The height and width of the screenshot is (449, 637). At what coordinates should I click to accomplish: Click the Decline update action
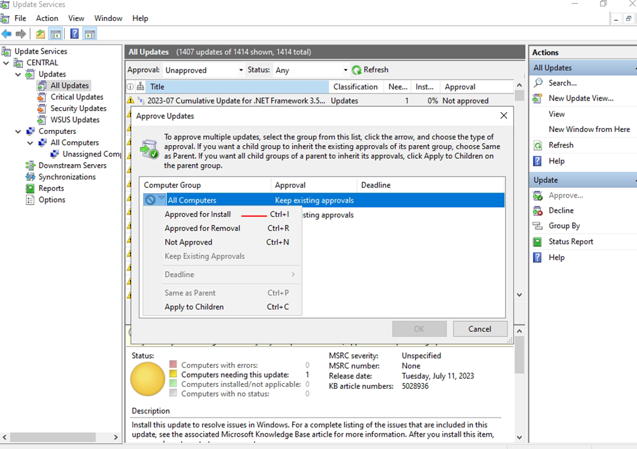561,210
